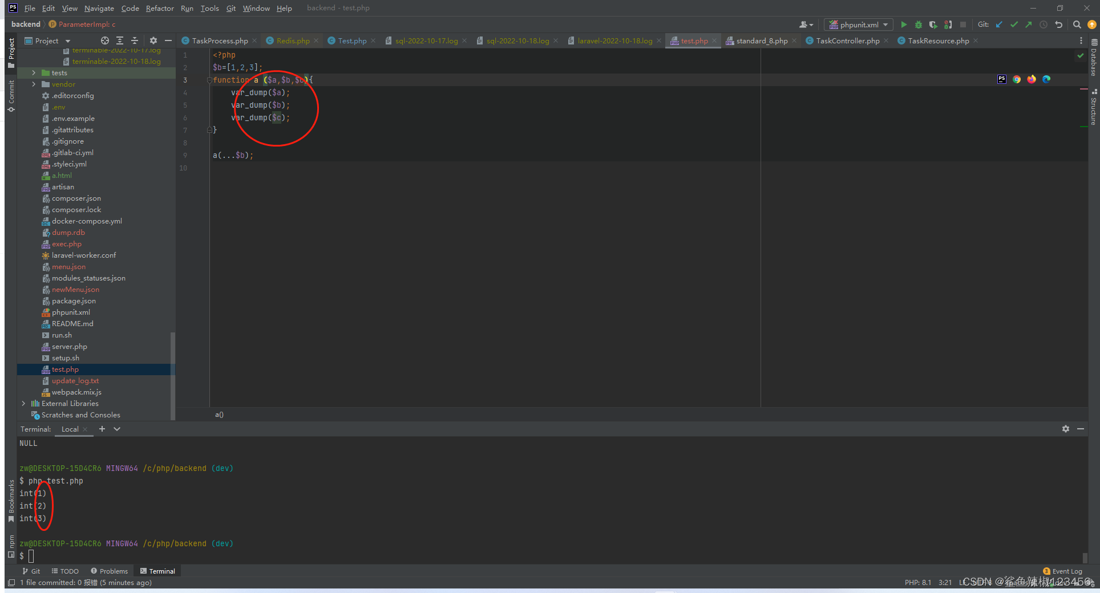This screenshot has width=1100, height=593.
Task: Select composer.json in the project tree
Action: (76, 198)
